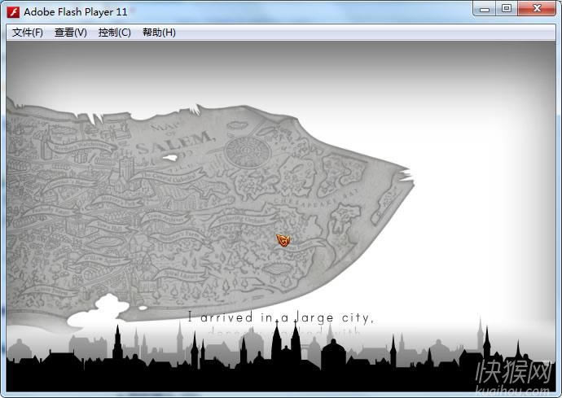Click the cathedral building drawing on the map
Viewport: 562px width, 398px height.
[125, 171]
